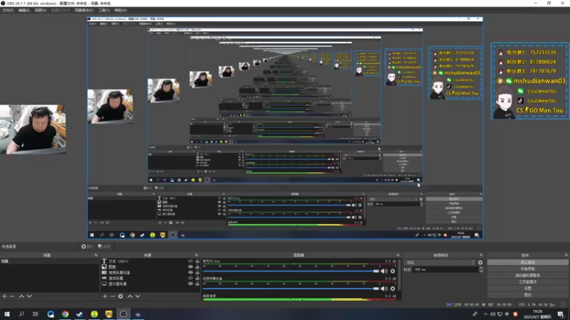The height and width of the screenshot is (320, 570).
Task: Move source up in Sources panel
Action: (x=130, y=297)
